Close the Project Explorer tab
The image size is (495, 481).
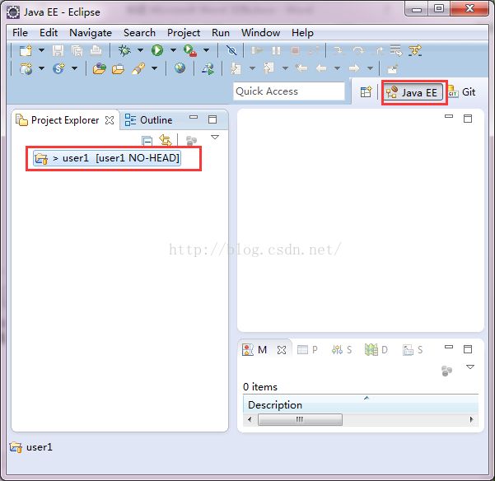click(110, 120)
